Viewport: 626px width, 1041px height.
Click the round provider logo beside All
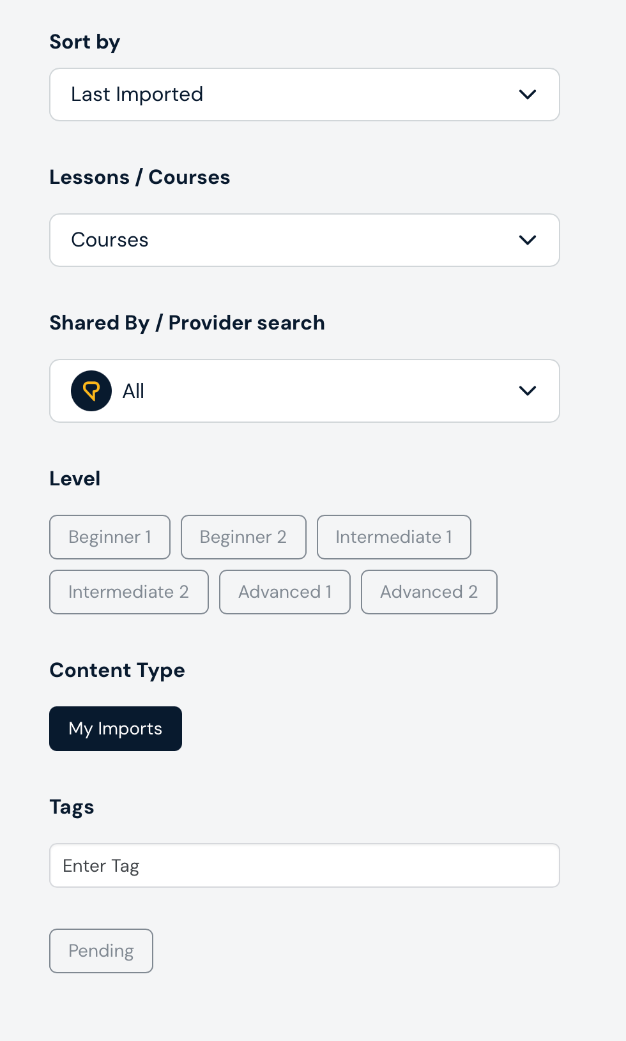pos(91,391)
